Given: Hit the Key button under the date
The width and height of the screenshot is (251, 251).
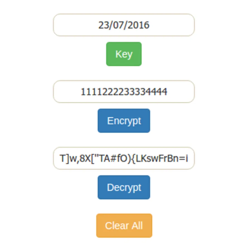Looking at the screenshot, I should tap(124, 54).
